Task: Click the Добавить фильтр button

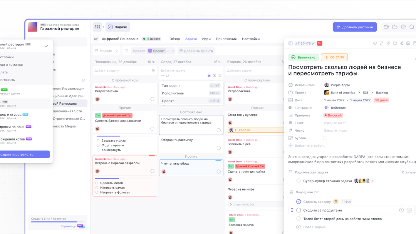Action: coord(196,51)
